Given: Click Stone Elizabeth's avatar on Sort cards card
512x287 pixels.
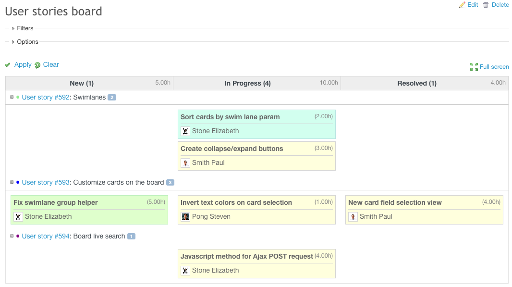Looking at the screenshot, I should click(185, 131).
